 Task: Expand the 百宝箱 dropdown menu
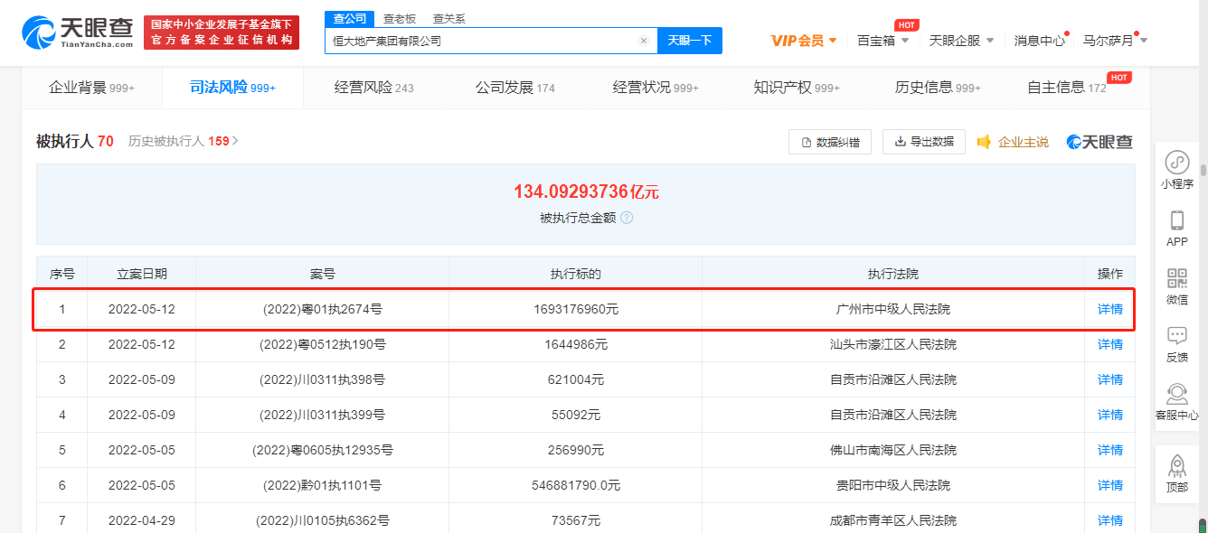(x=883, y=41)
